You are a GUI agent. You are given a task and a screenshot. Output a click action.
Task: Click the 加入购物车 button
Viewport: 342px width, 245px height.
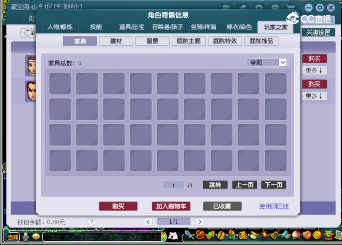pyautogui.click(x=171, y=206)
